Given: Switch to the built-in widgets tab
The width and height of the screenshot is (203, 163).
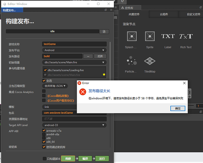Looking at the screenshot, I should coord(134,14).
